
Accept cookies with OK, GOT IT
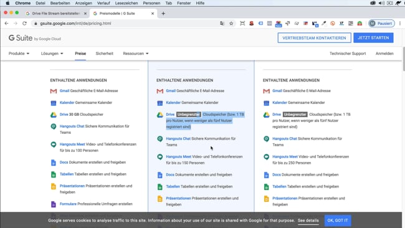(338, 221)
